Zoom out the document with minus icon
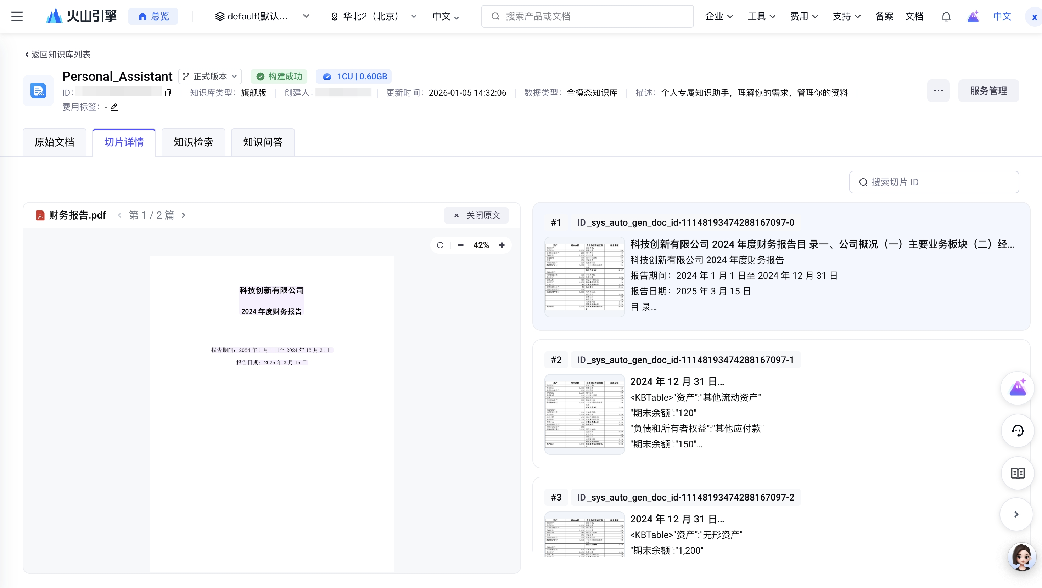Screen dimensions: 1042x588 [x=460, y=245]
